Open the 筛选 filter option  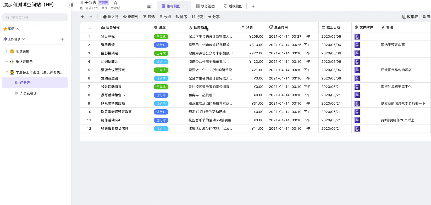point(149,17)
